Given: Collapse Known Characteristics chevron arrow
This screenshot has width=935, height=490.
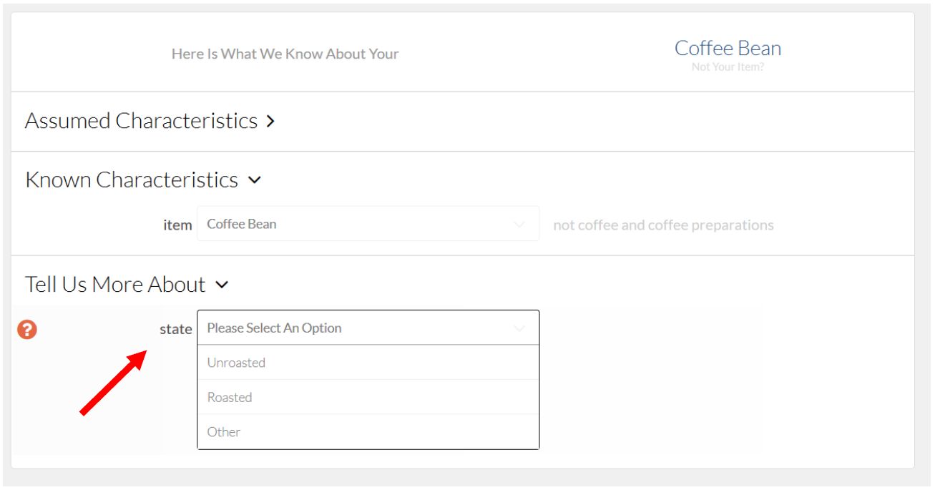Looking at the screenshot, I should 255,180.
